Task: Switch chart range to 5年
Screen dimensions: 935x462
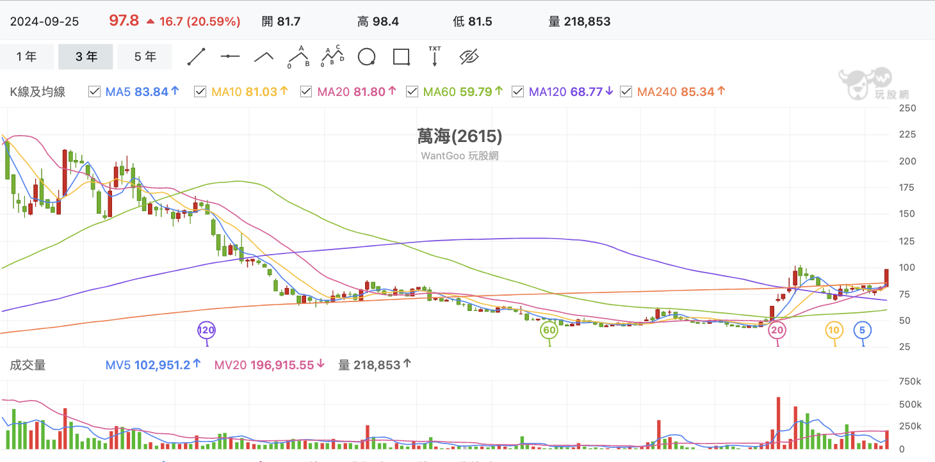Action: pos(145,57)
